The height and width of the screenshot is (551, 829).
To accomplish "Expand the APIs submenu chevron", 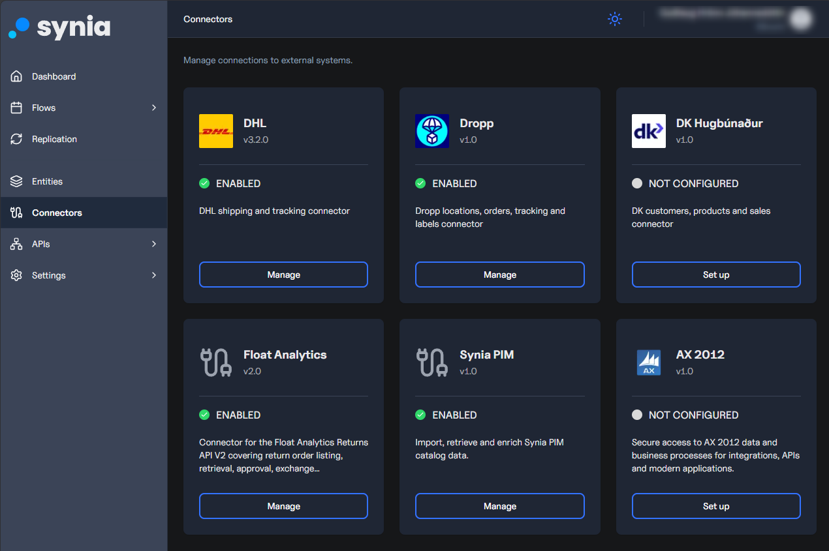I will pos(154,244).
